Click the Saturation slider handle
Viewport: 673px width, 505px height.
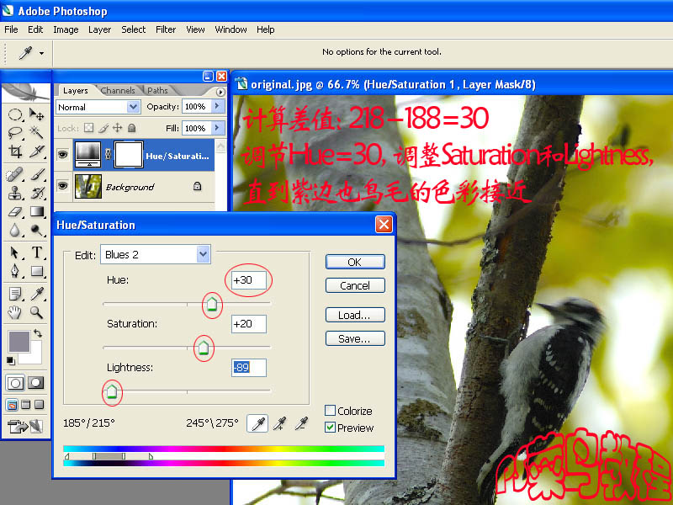[204, 348]
